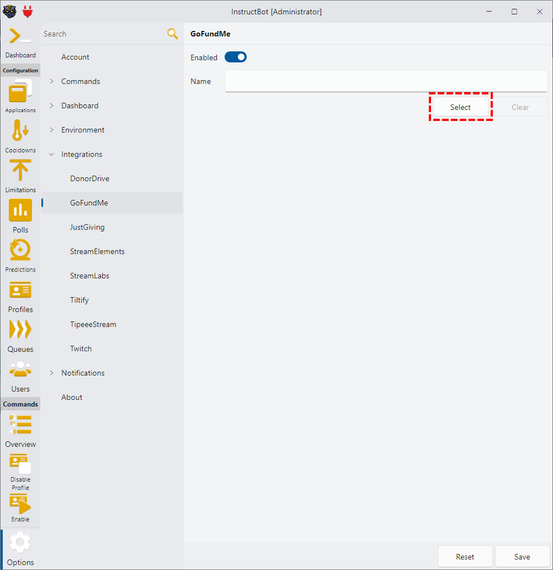Save the GoFundMe settings
Screen dimensions: 553x570
click(x=522, y=557)
